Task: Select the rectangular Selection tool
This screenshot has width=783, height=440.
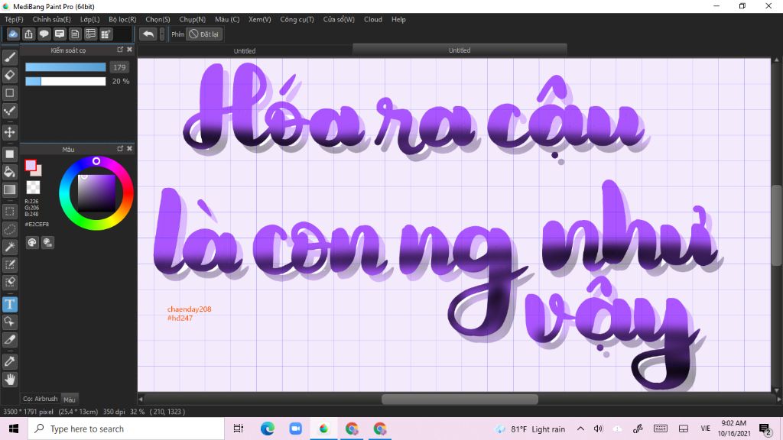Action: 9,212
